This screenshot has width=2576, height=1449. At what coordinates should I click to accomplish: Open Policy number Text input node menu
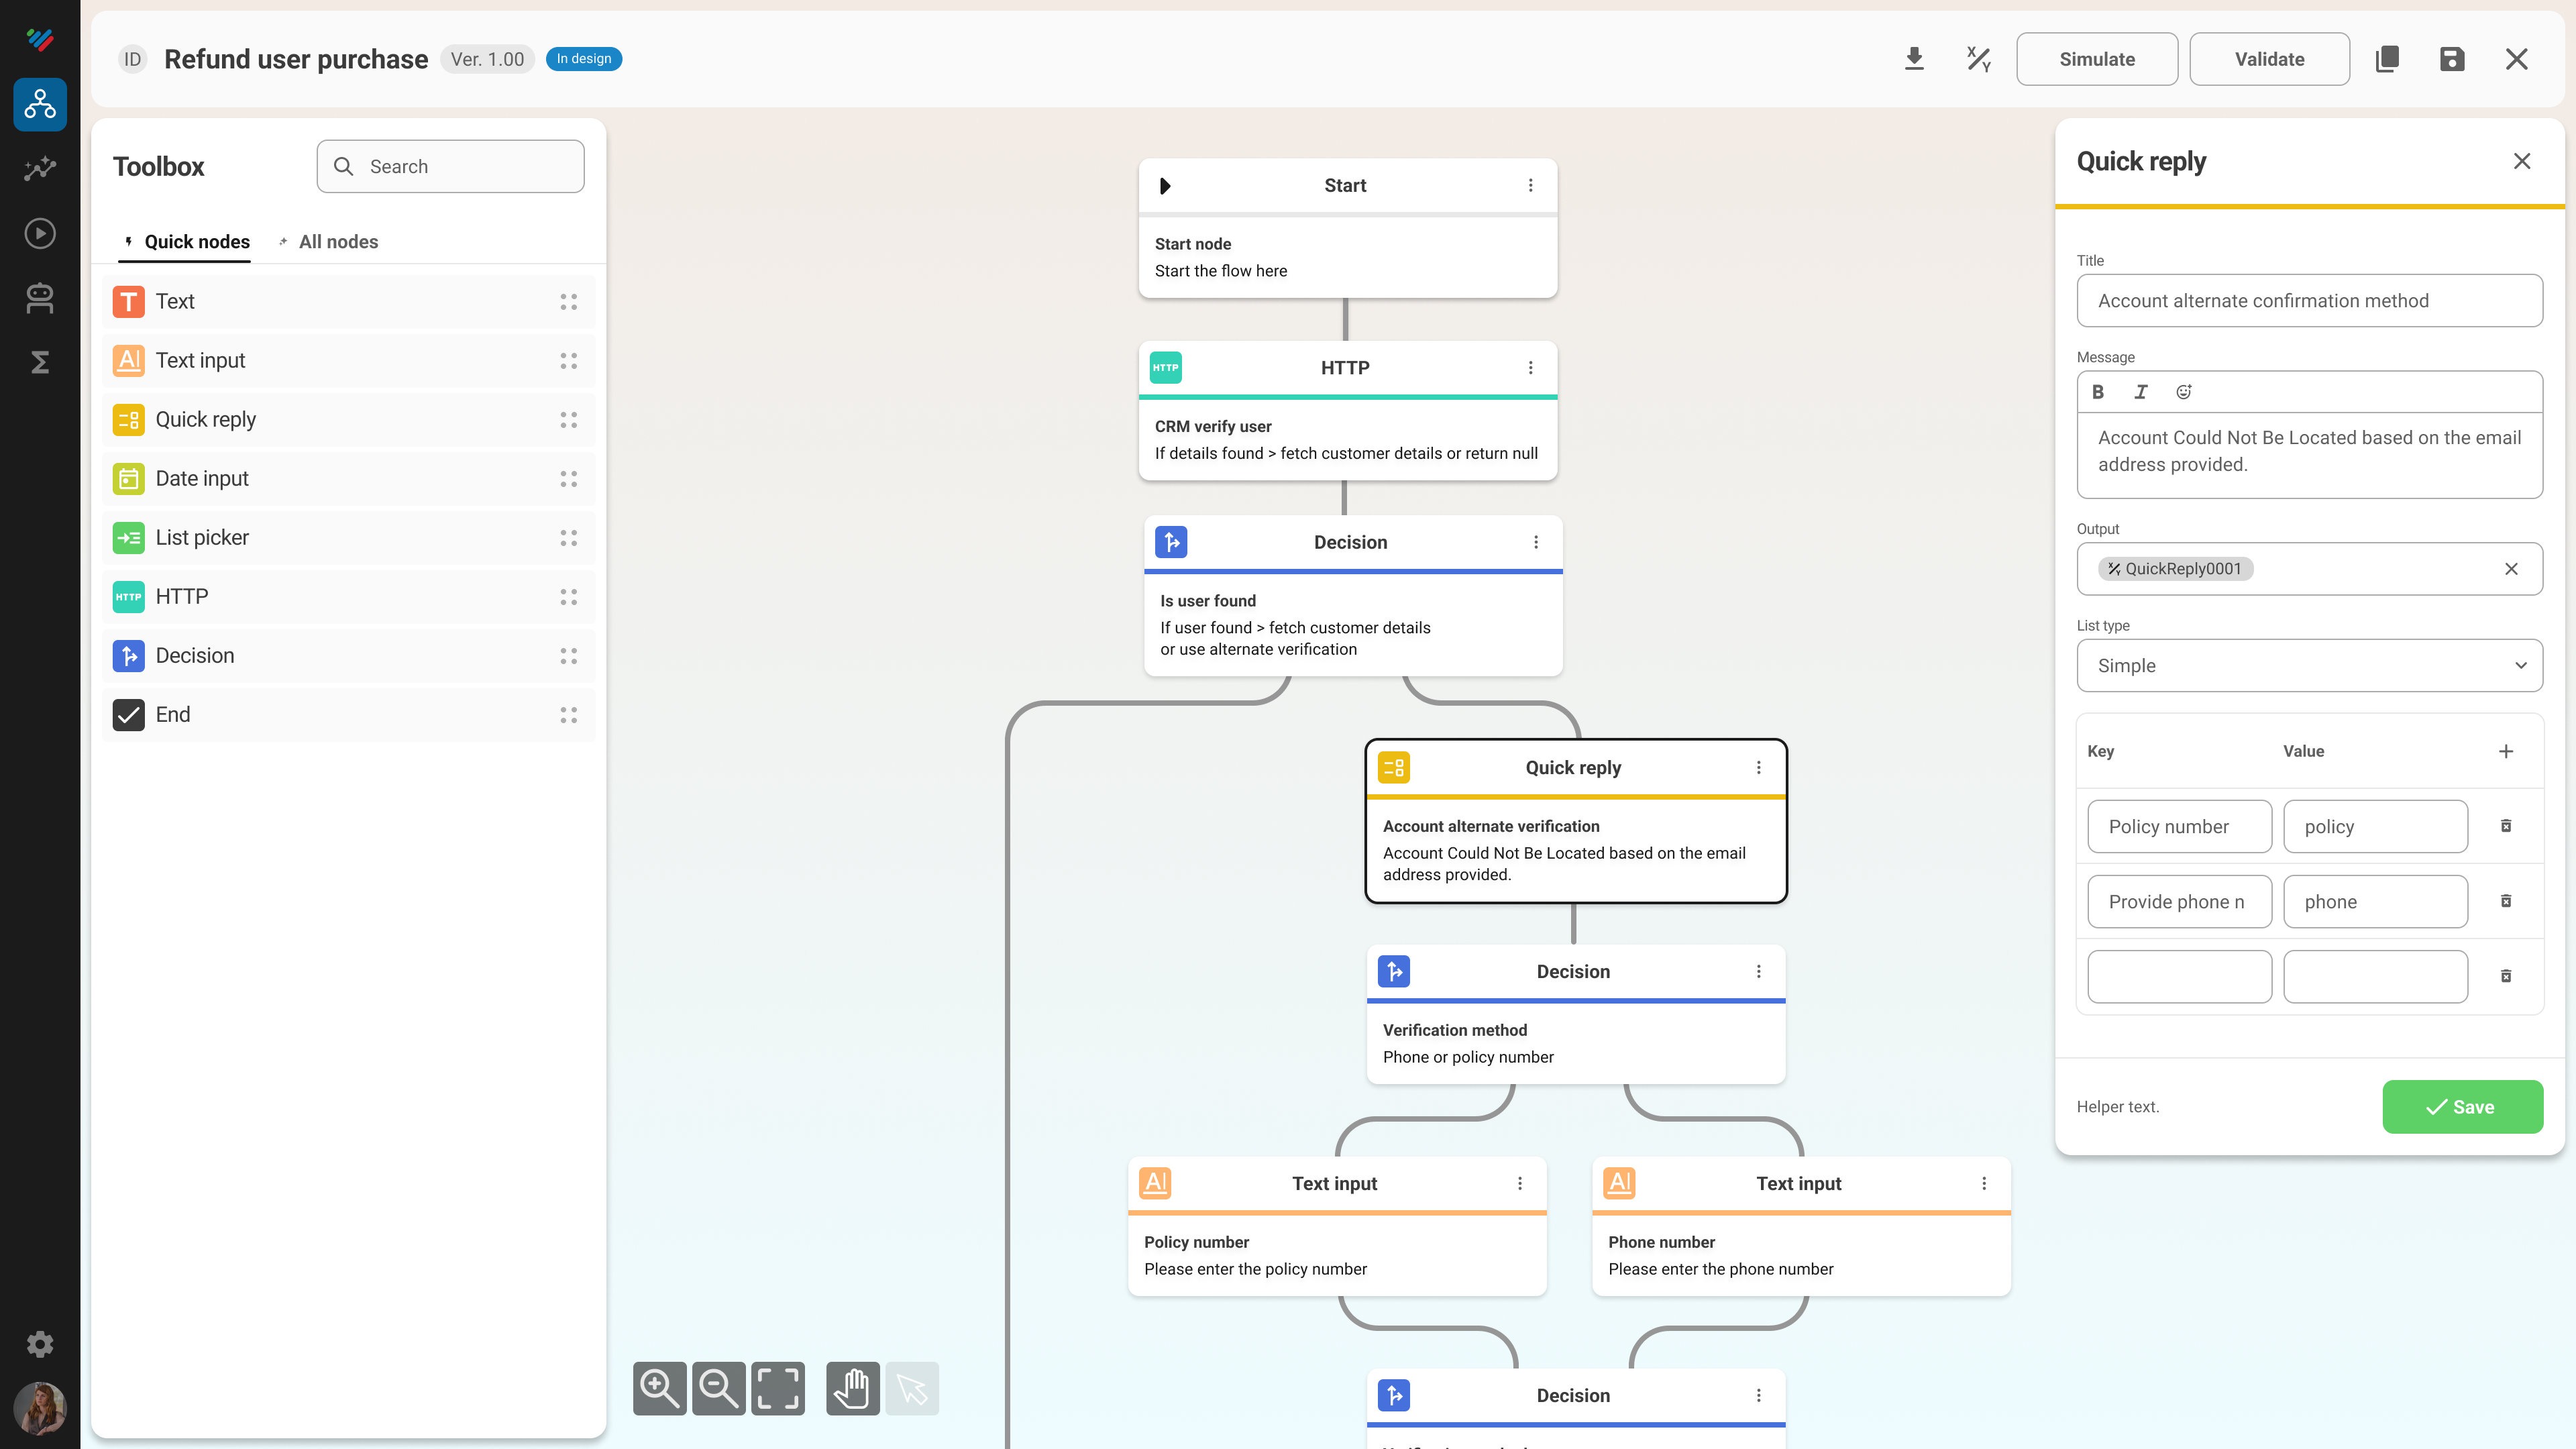(1520, 1183)
